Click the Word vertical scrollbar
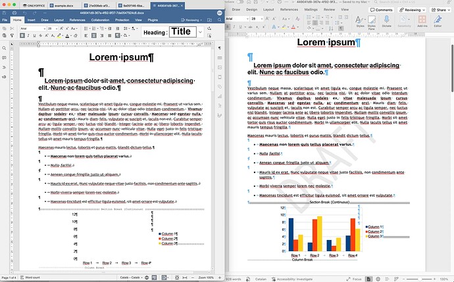Viewport: 454px width, 282px height. click(x=452, y=68)
